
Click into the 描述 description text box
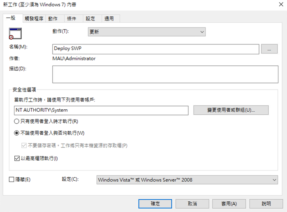165,74
